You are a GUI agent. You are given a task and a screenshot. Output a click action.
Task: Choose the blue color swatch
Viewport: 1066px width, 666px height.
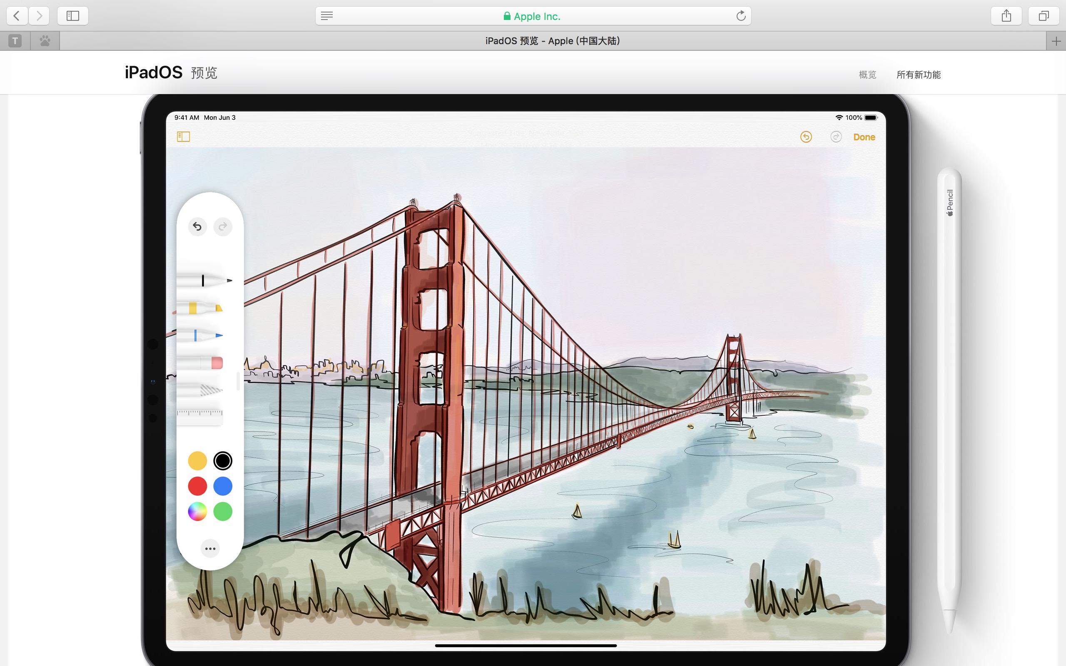click(x=223, y=486)
